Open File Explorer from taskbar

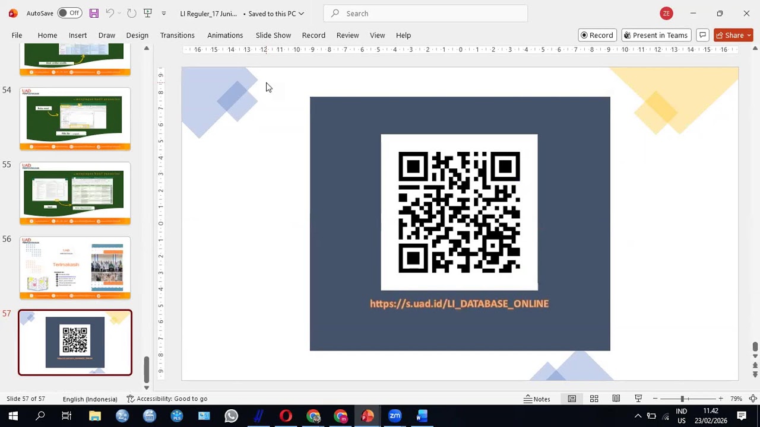[95, 416]
